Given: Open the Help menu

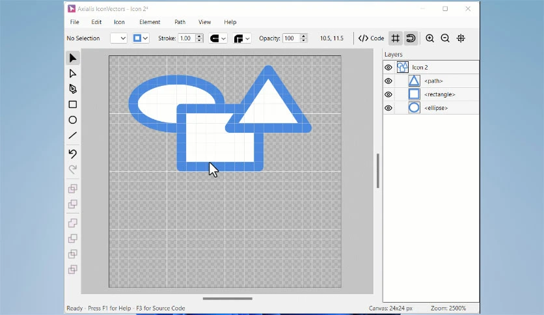Looking at the screenshot, I should [x=230, y=22].
